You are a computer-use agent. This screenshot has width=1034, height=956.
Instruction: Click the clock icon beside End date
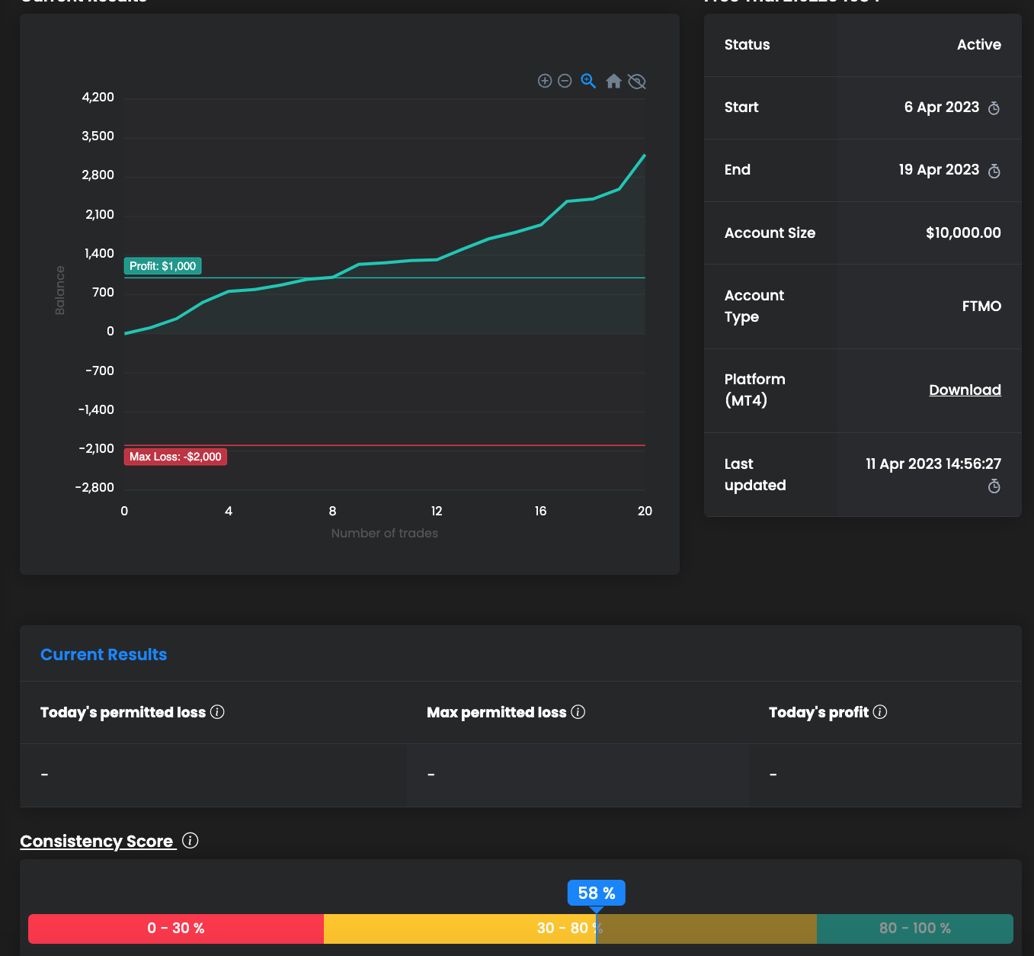tap(994, 171)
